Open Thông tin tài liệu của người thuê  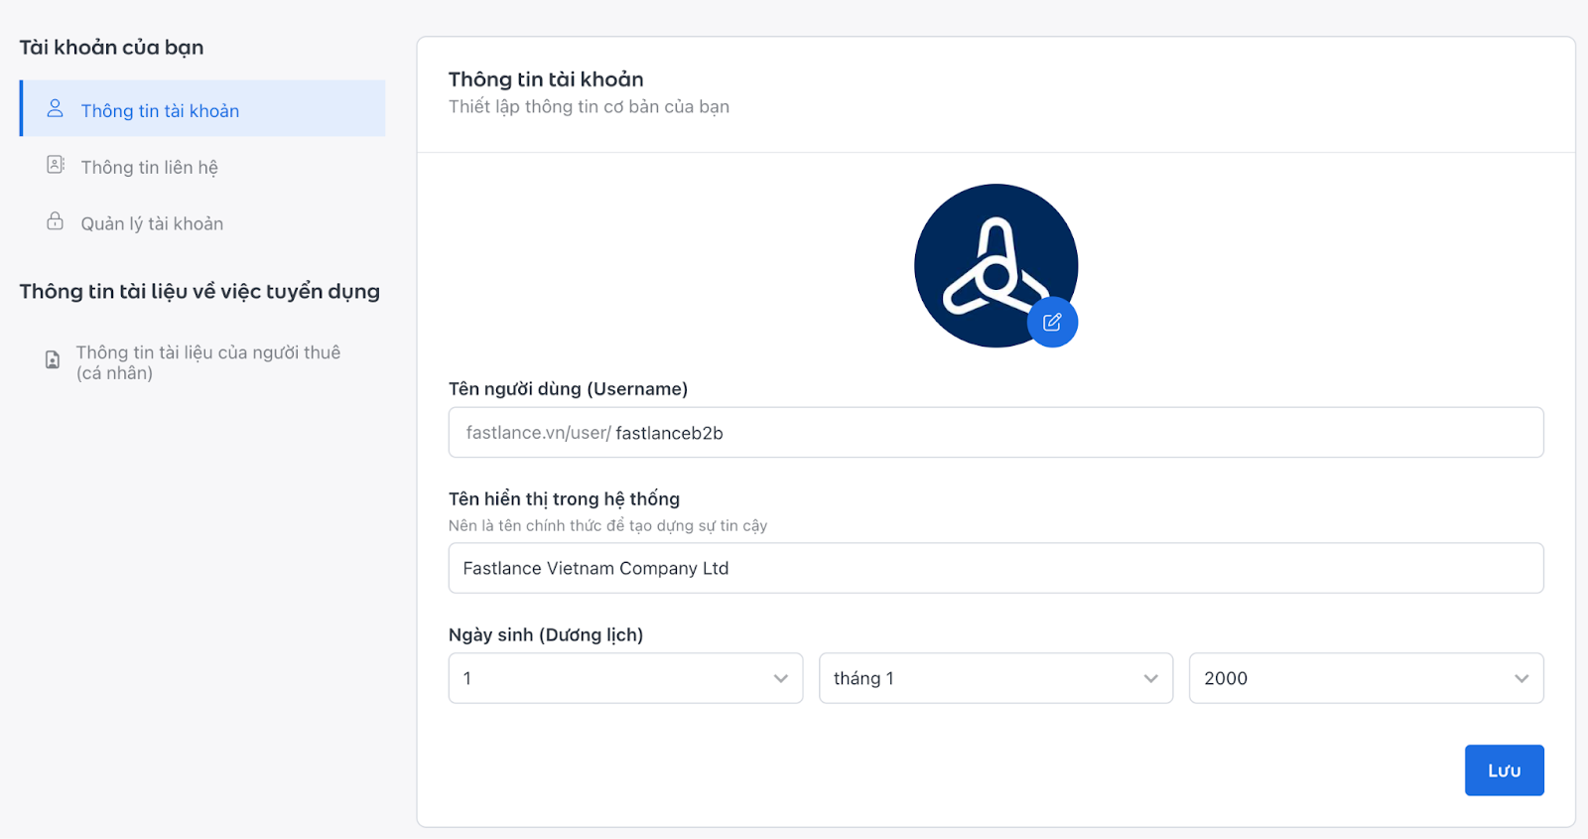pyautogui.click(x=207, y=362)
